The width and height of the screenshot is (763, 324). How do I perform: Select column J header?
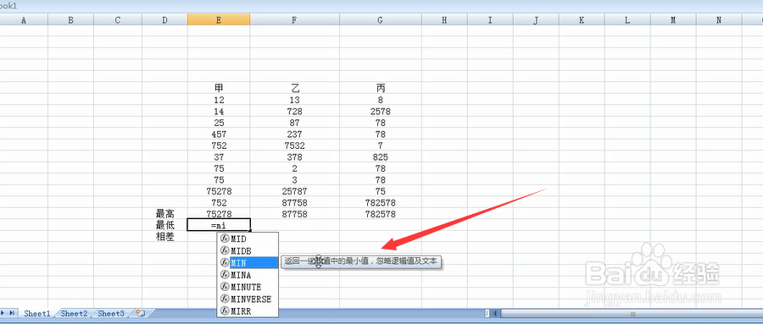click(536, 20)
